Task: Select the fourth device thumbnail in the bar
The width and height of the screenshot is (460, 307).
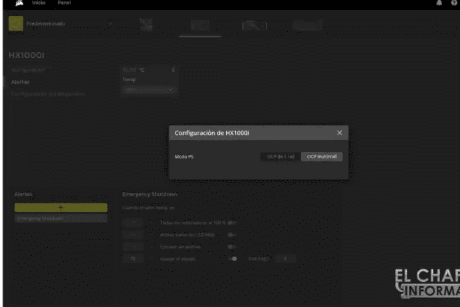Action: [x=308, y=25]
